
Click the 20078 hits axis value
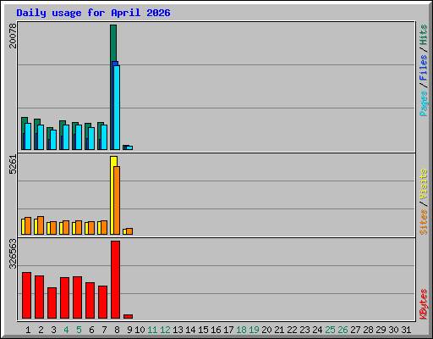click(13, 36)
